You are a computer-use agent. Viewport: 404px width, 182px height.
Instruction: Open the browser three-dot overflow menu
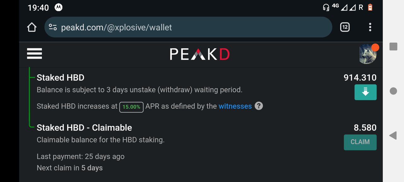click(x=370, y=27)
